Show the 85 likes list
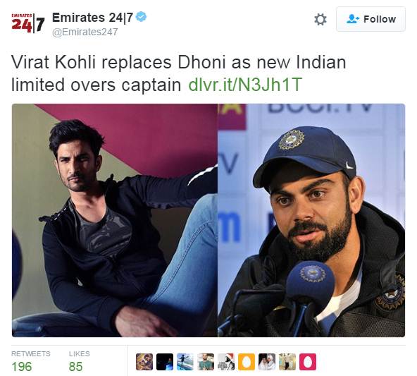 80,361
